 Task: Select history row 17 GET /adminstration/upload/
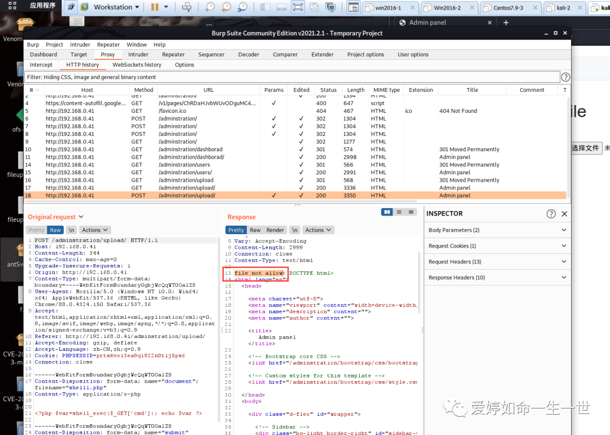[295, 188]
